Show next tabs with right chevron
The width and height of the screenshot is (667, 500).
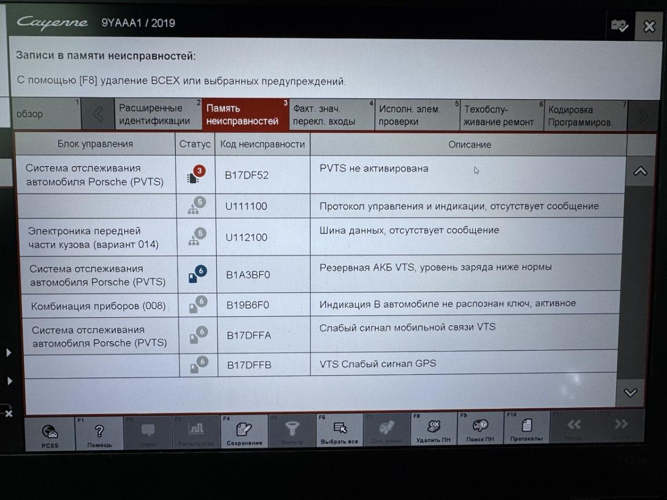[643, 116]
